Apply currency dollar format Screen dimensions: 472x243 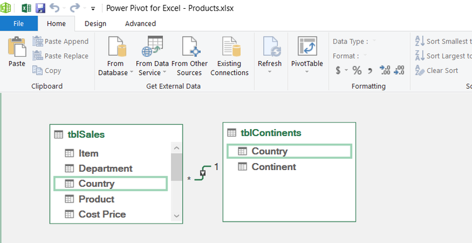tap(338, 71)
